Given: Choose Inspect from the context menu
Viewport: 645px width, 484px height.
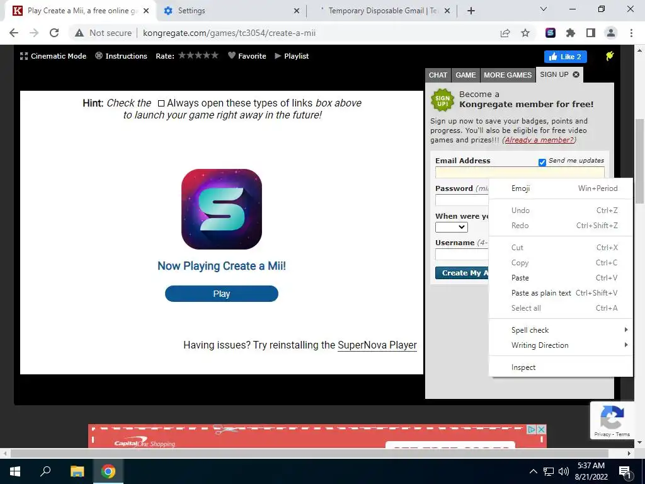Looking at the screenshot, I should coord(561,367).
